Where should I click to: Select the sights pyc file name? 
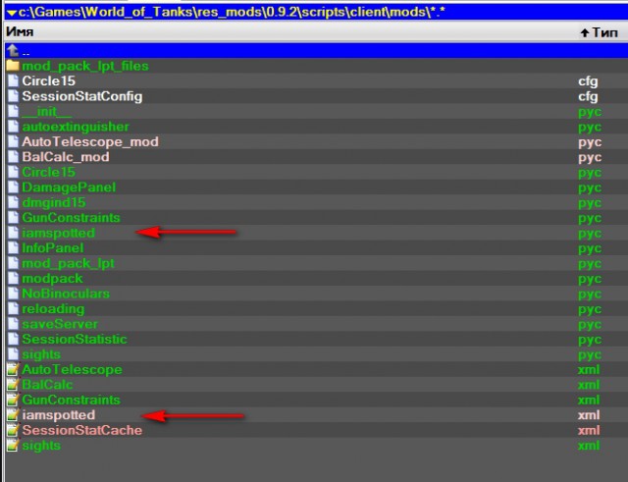point(41,354)
